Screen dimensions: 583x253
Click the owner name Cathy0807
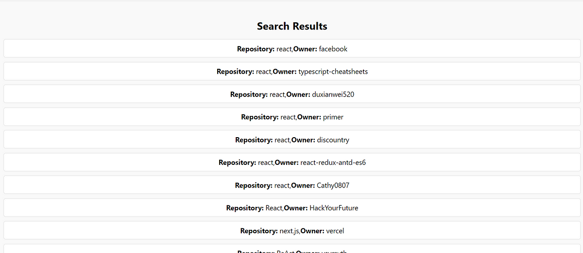coord(333,186)
